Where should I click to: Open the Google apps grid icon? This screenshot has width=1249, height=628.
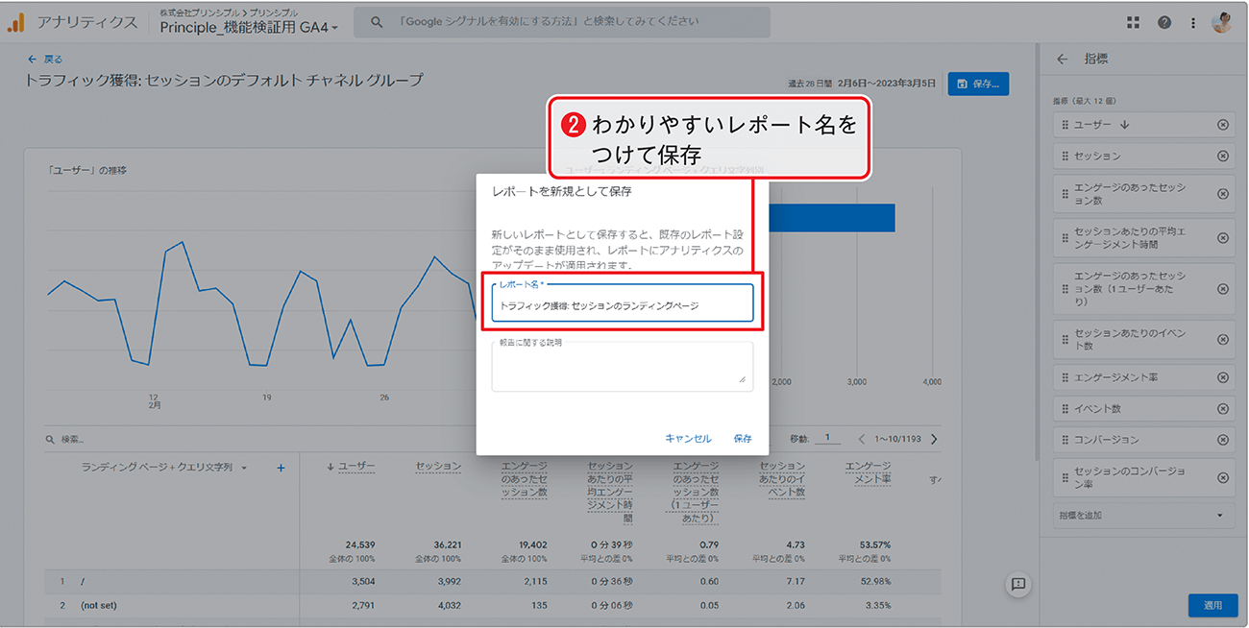[1133, 22]
